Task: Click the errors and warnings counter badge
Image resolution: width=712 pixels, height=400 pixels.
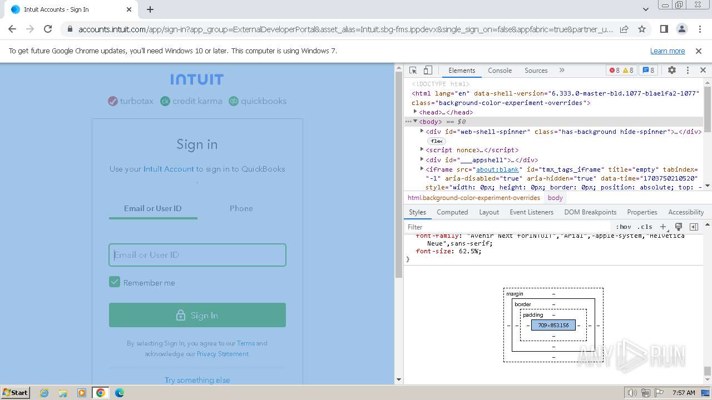Action: (621, 71)
